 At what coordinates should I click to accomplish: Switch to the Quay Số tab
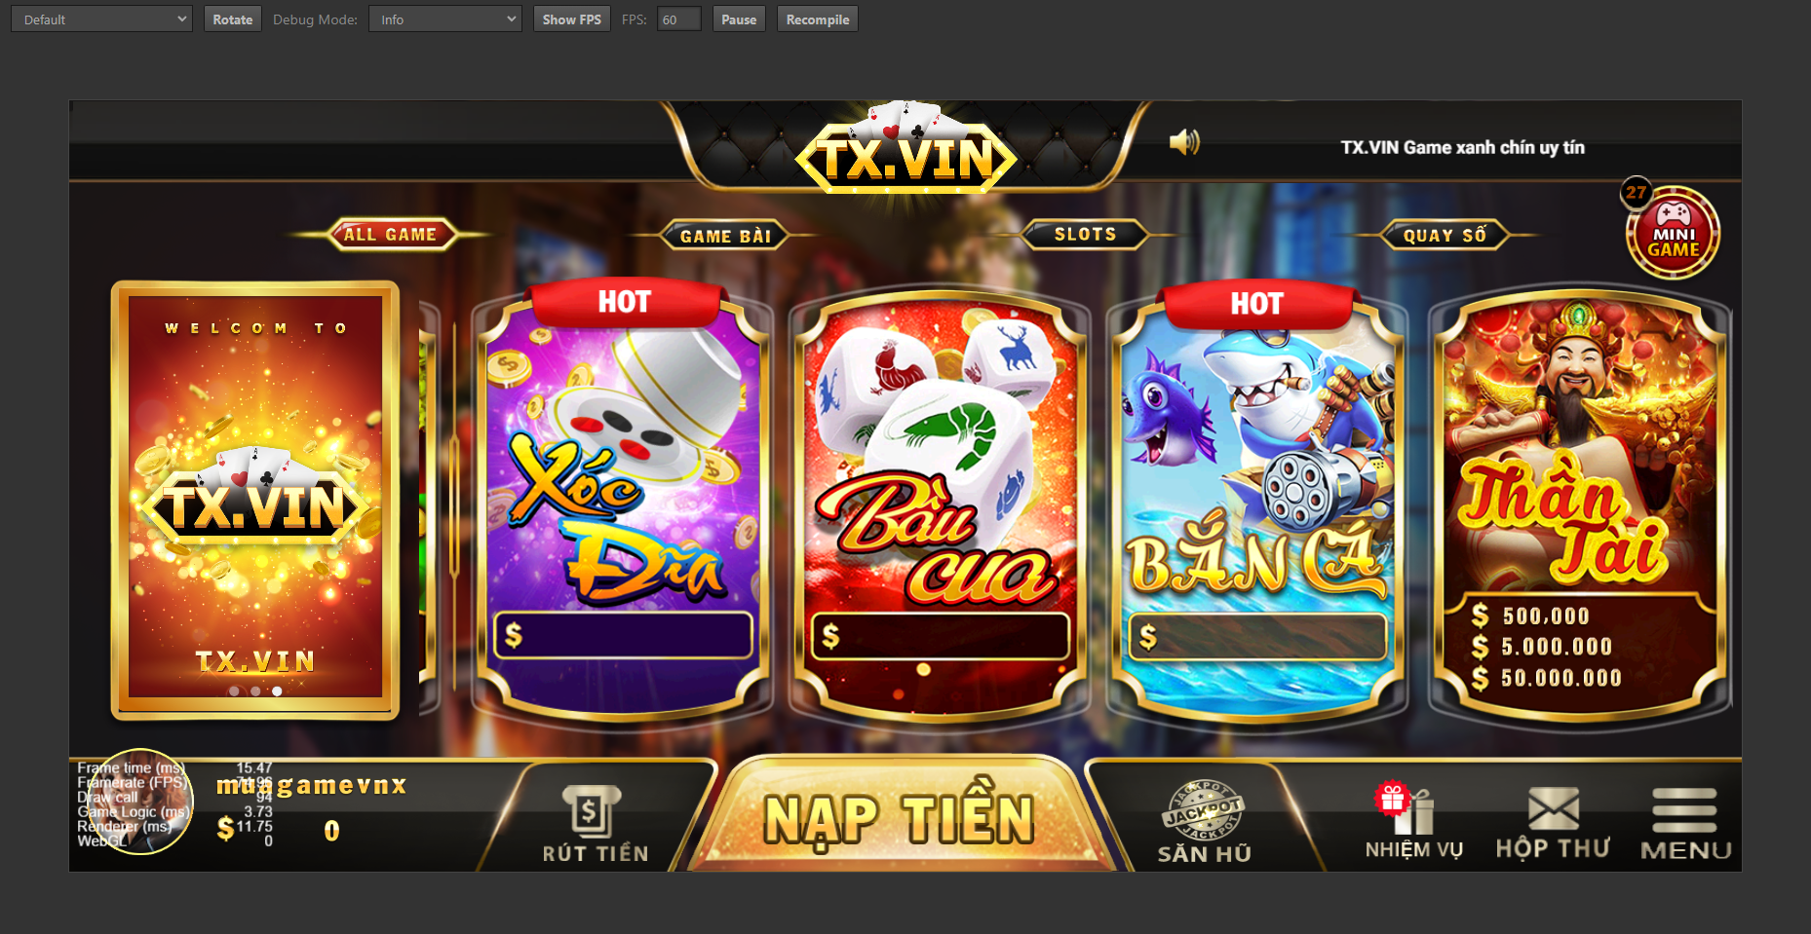coord(1445,235)
